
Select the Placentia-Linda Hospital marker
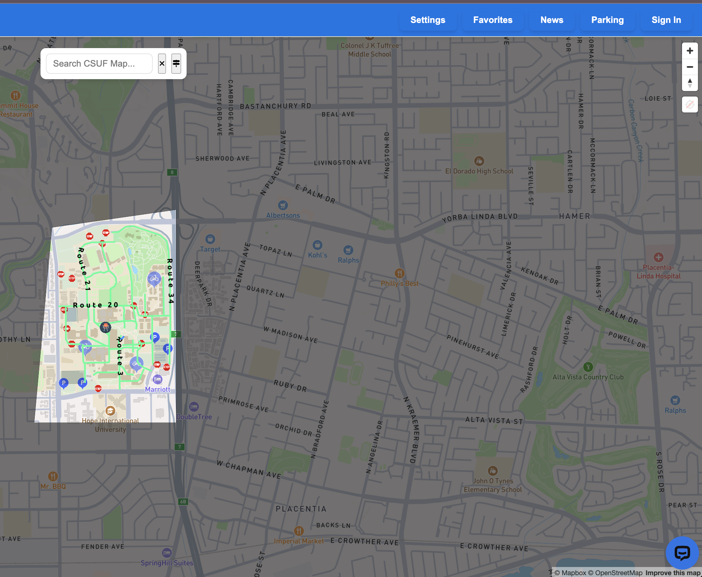(x=658, y=257)
